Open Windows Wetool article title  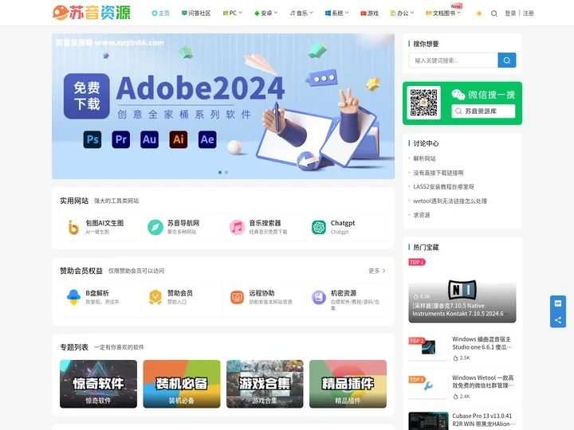point(483,381)
